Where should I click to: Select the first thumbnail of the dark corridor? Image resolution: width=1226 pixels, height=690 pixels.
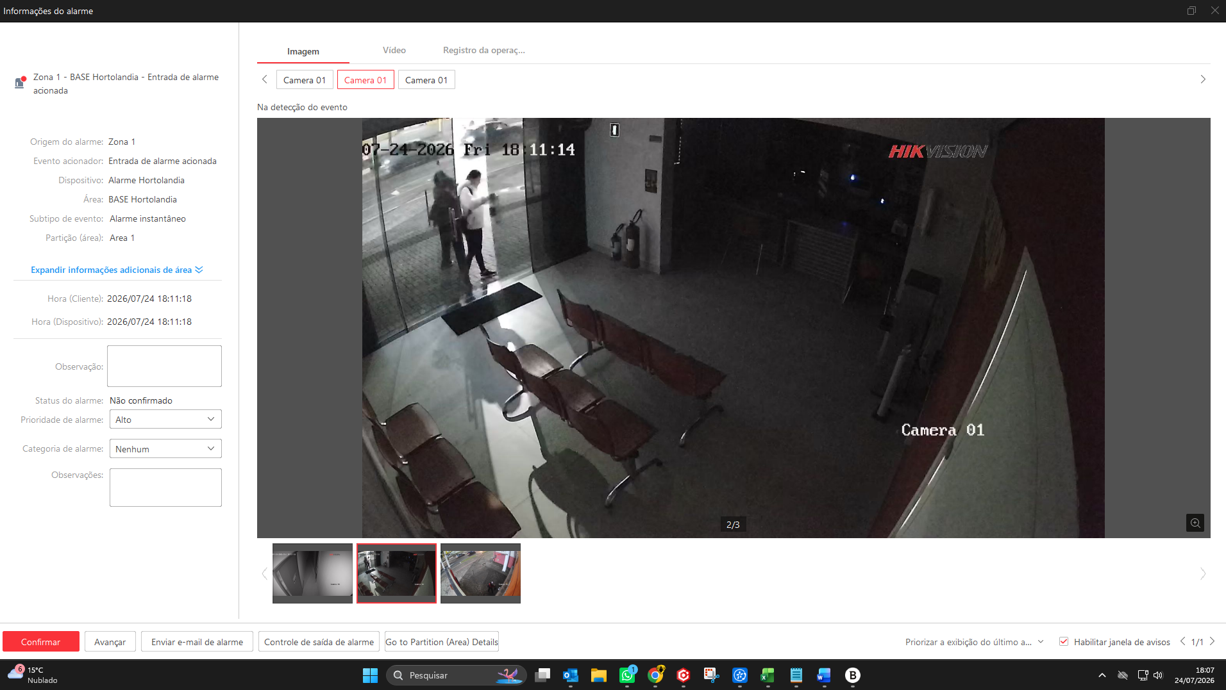[312, 573]
